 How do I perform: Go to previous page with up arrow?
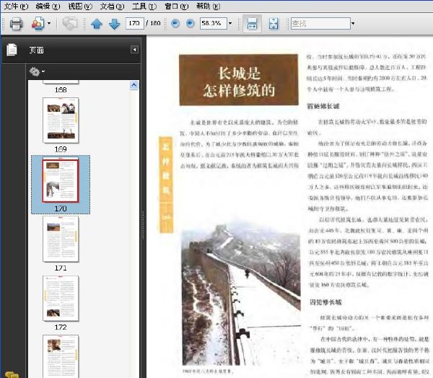(97, 24)
